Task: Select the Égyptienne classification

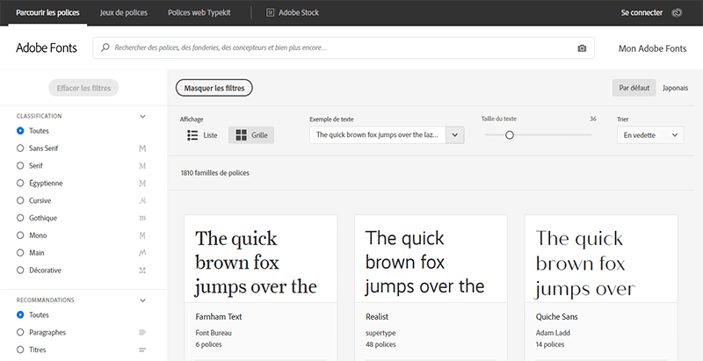Action: [x=19, y=184]
